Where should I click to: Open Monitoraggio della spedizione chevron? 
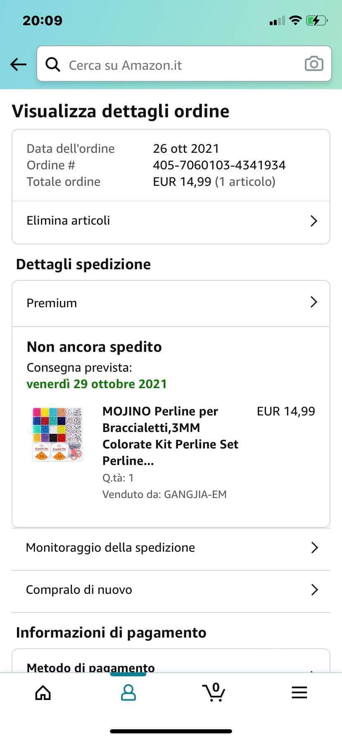(314, 548)
